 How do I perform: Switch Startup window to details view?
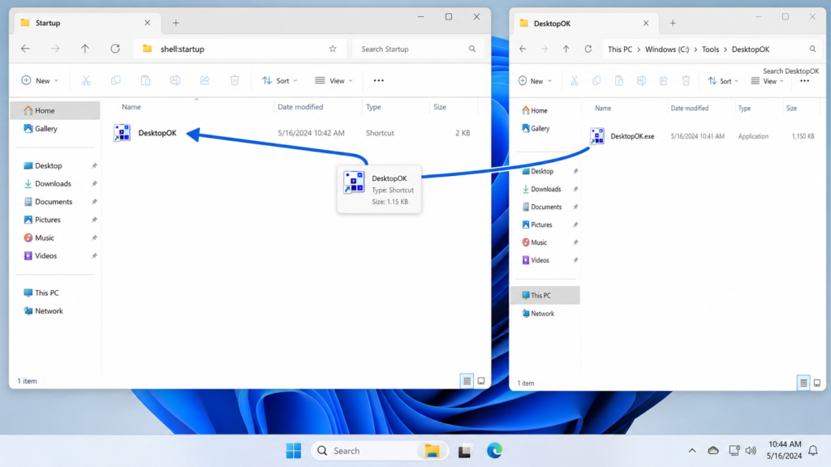pyautogui.click(x=467, y=381)
